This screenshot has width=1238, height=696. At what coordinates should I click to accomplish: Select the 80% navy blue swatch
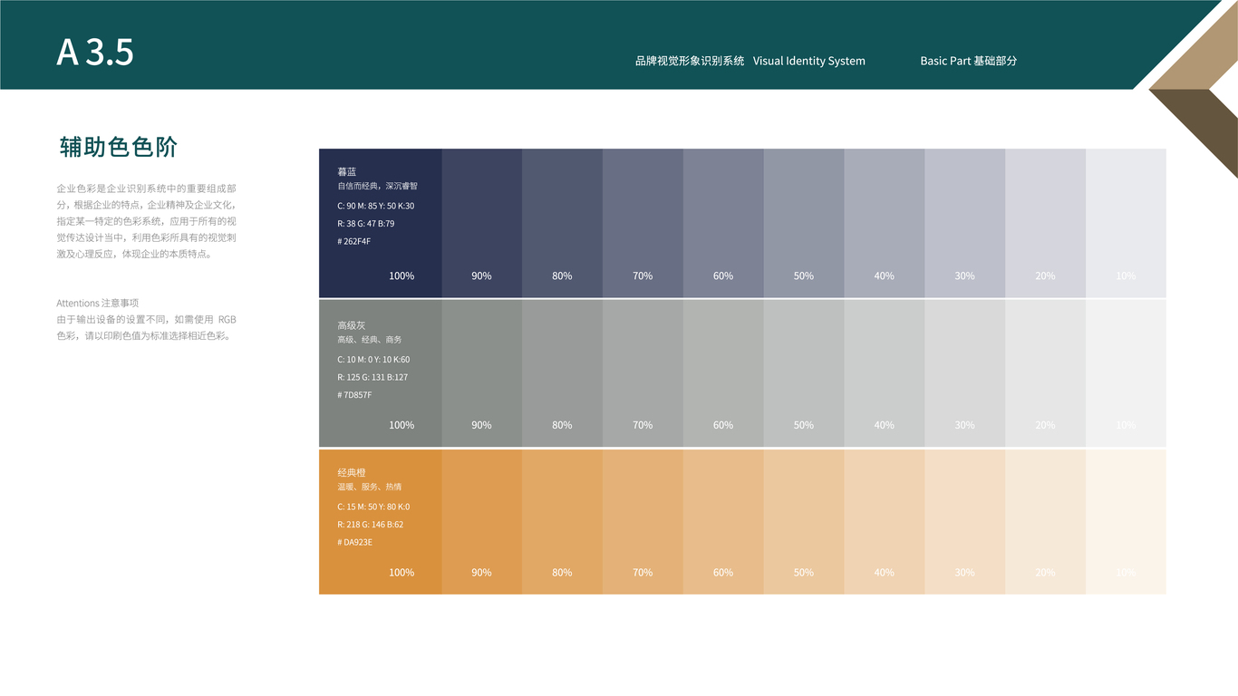coord(562,223)
